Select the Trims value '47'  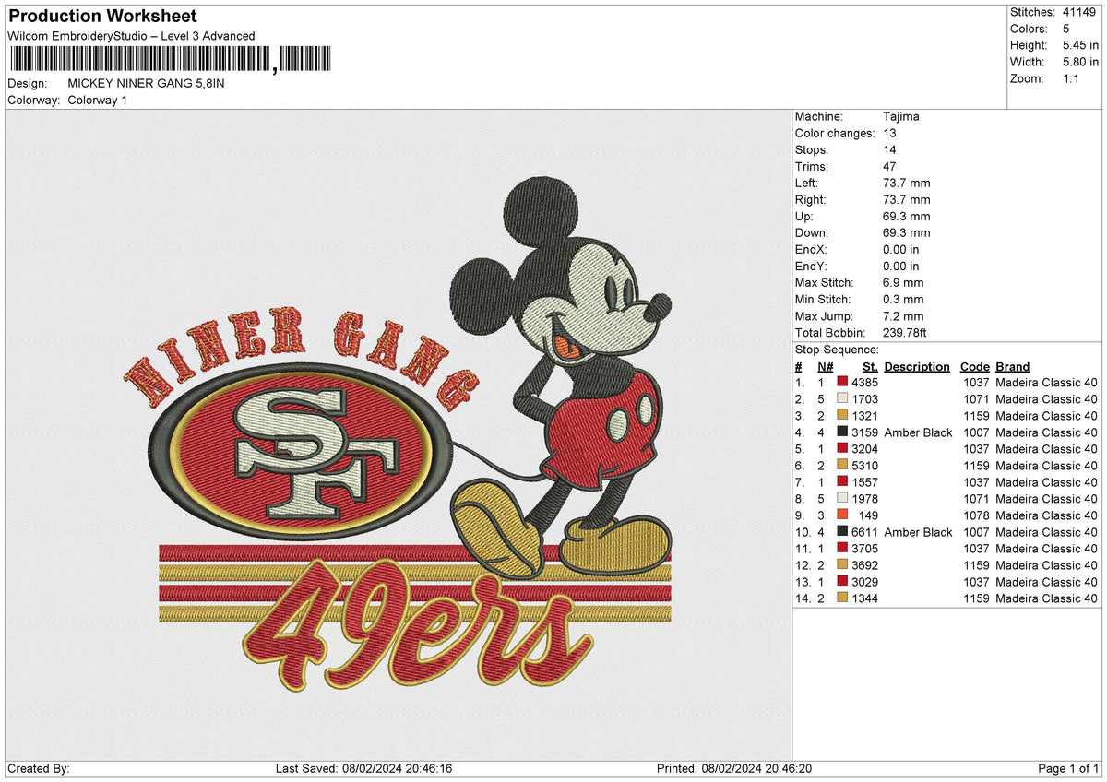tap(889, 166)
